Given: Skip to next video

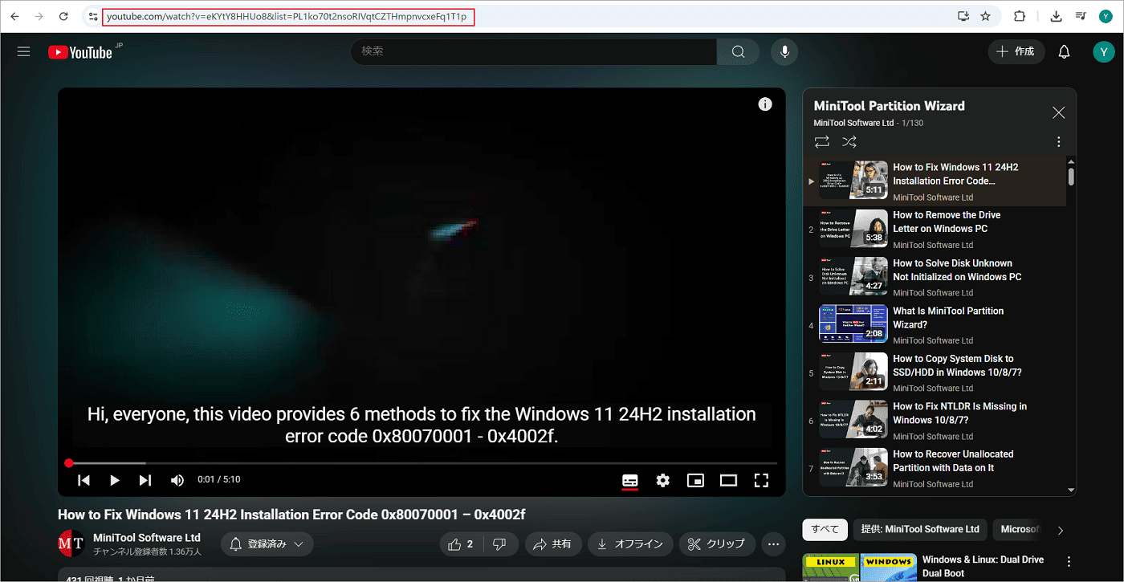Looking at the screenshot, I should pos(145,480).
